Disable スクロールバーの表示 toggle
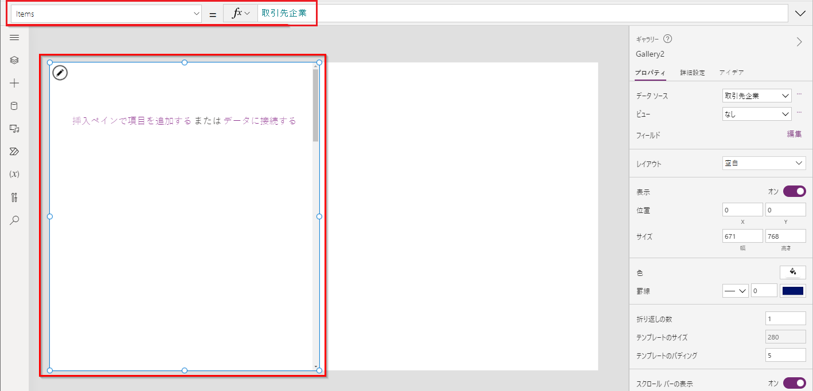This screenshot has width=813, height=391. [795, 383]
